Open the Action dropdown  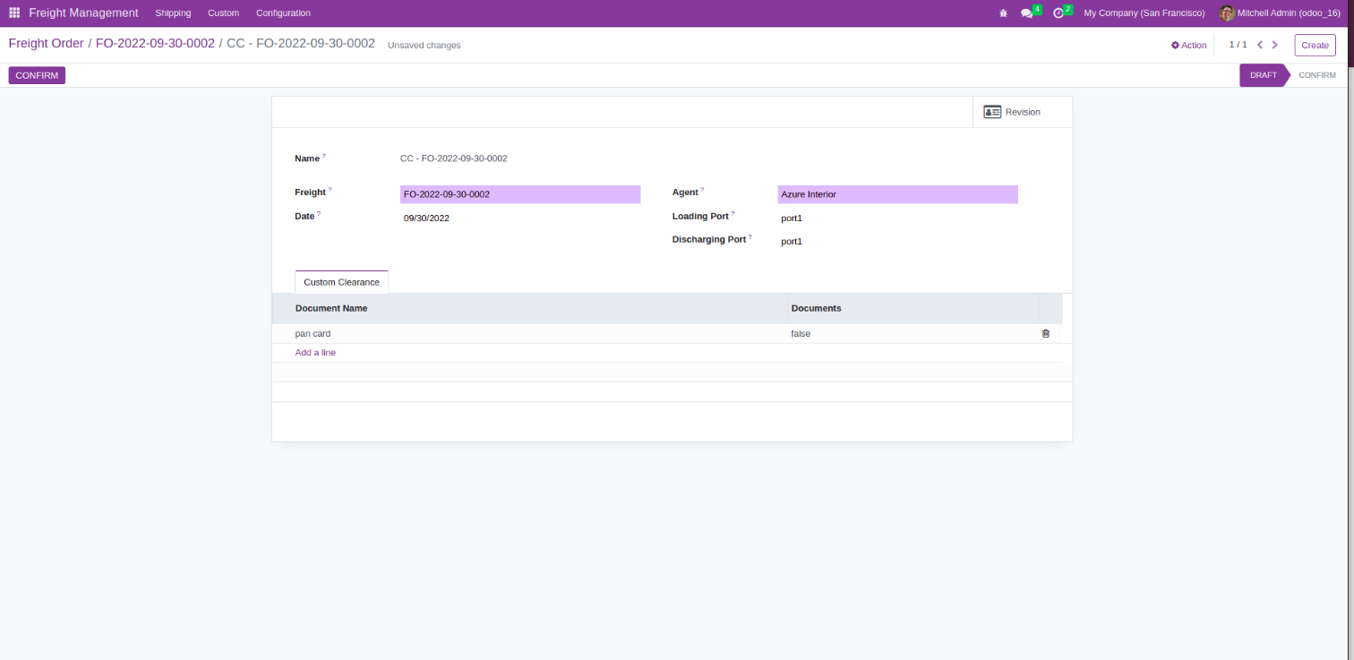click(x=1189, y=45)
